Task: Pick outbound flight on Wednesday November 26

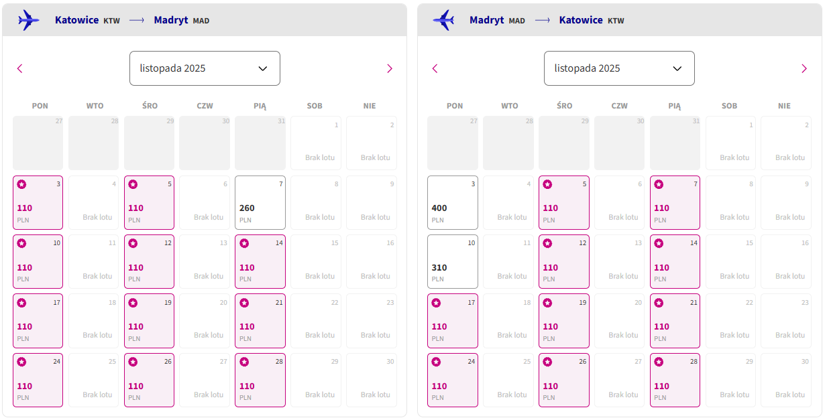Action: click(149, 380)
